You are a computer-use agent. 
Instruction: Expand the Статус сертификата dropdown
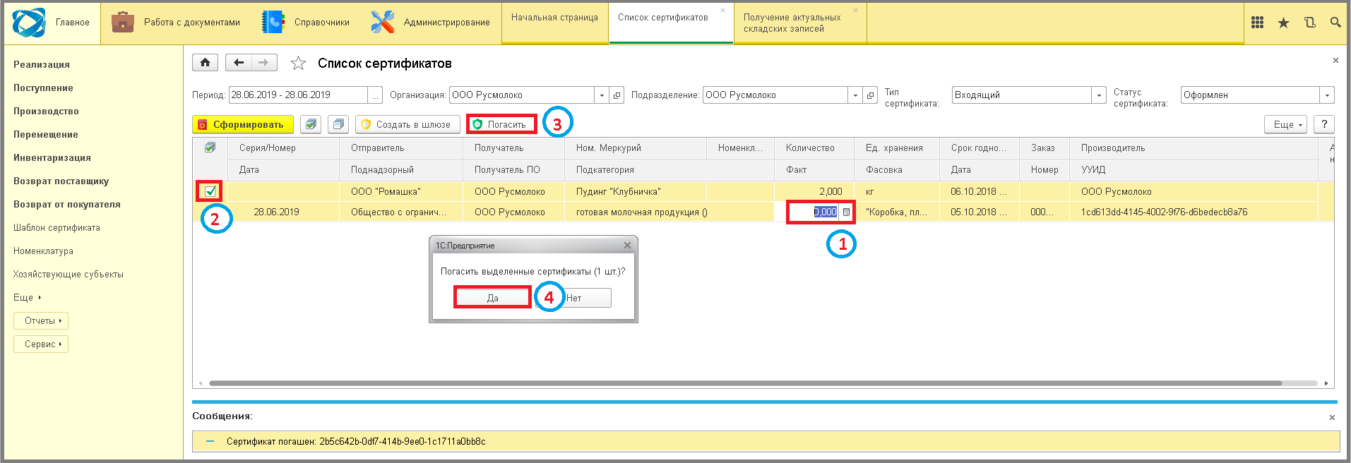pyautogui.click(x=1327, y=95)
